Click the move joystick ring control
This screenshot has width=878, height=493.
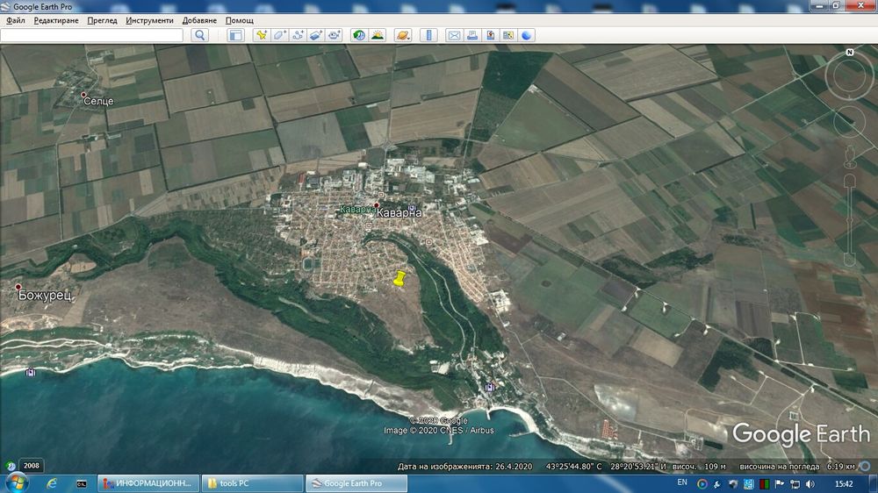[x=849, y=122]
